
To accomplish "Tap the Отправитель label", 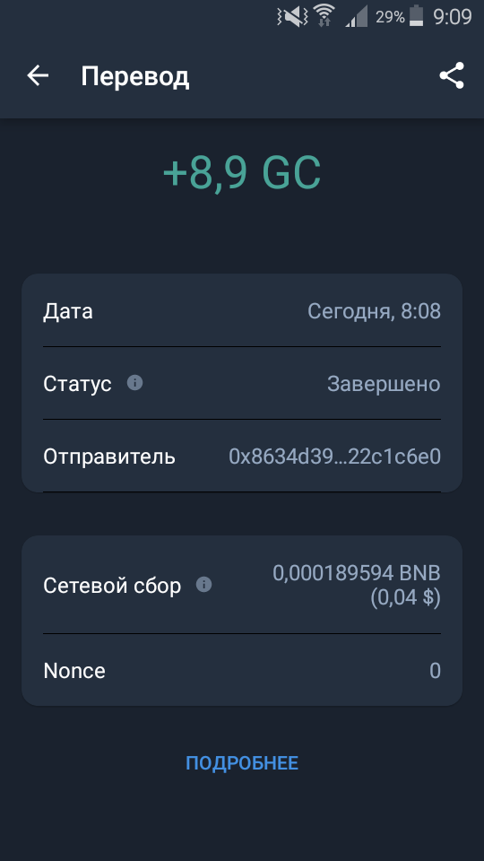I will (x=109, y=457).
